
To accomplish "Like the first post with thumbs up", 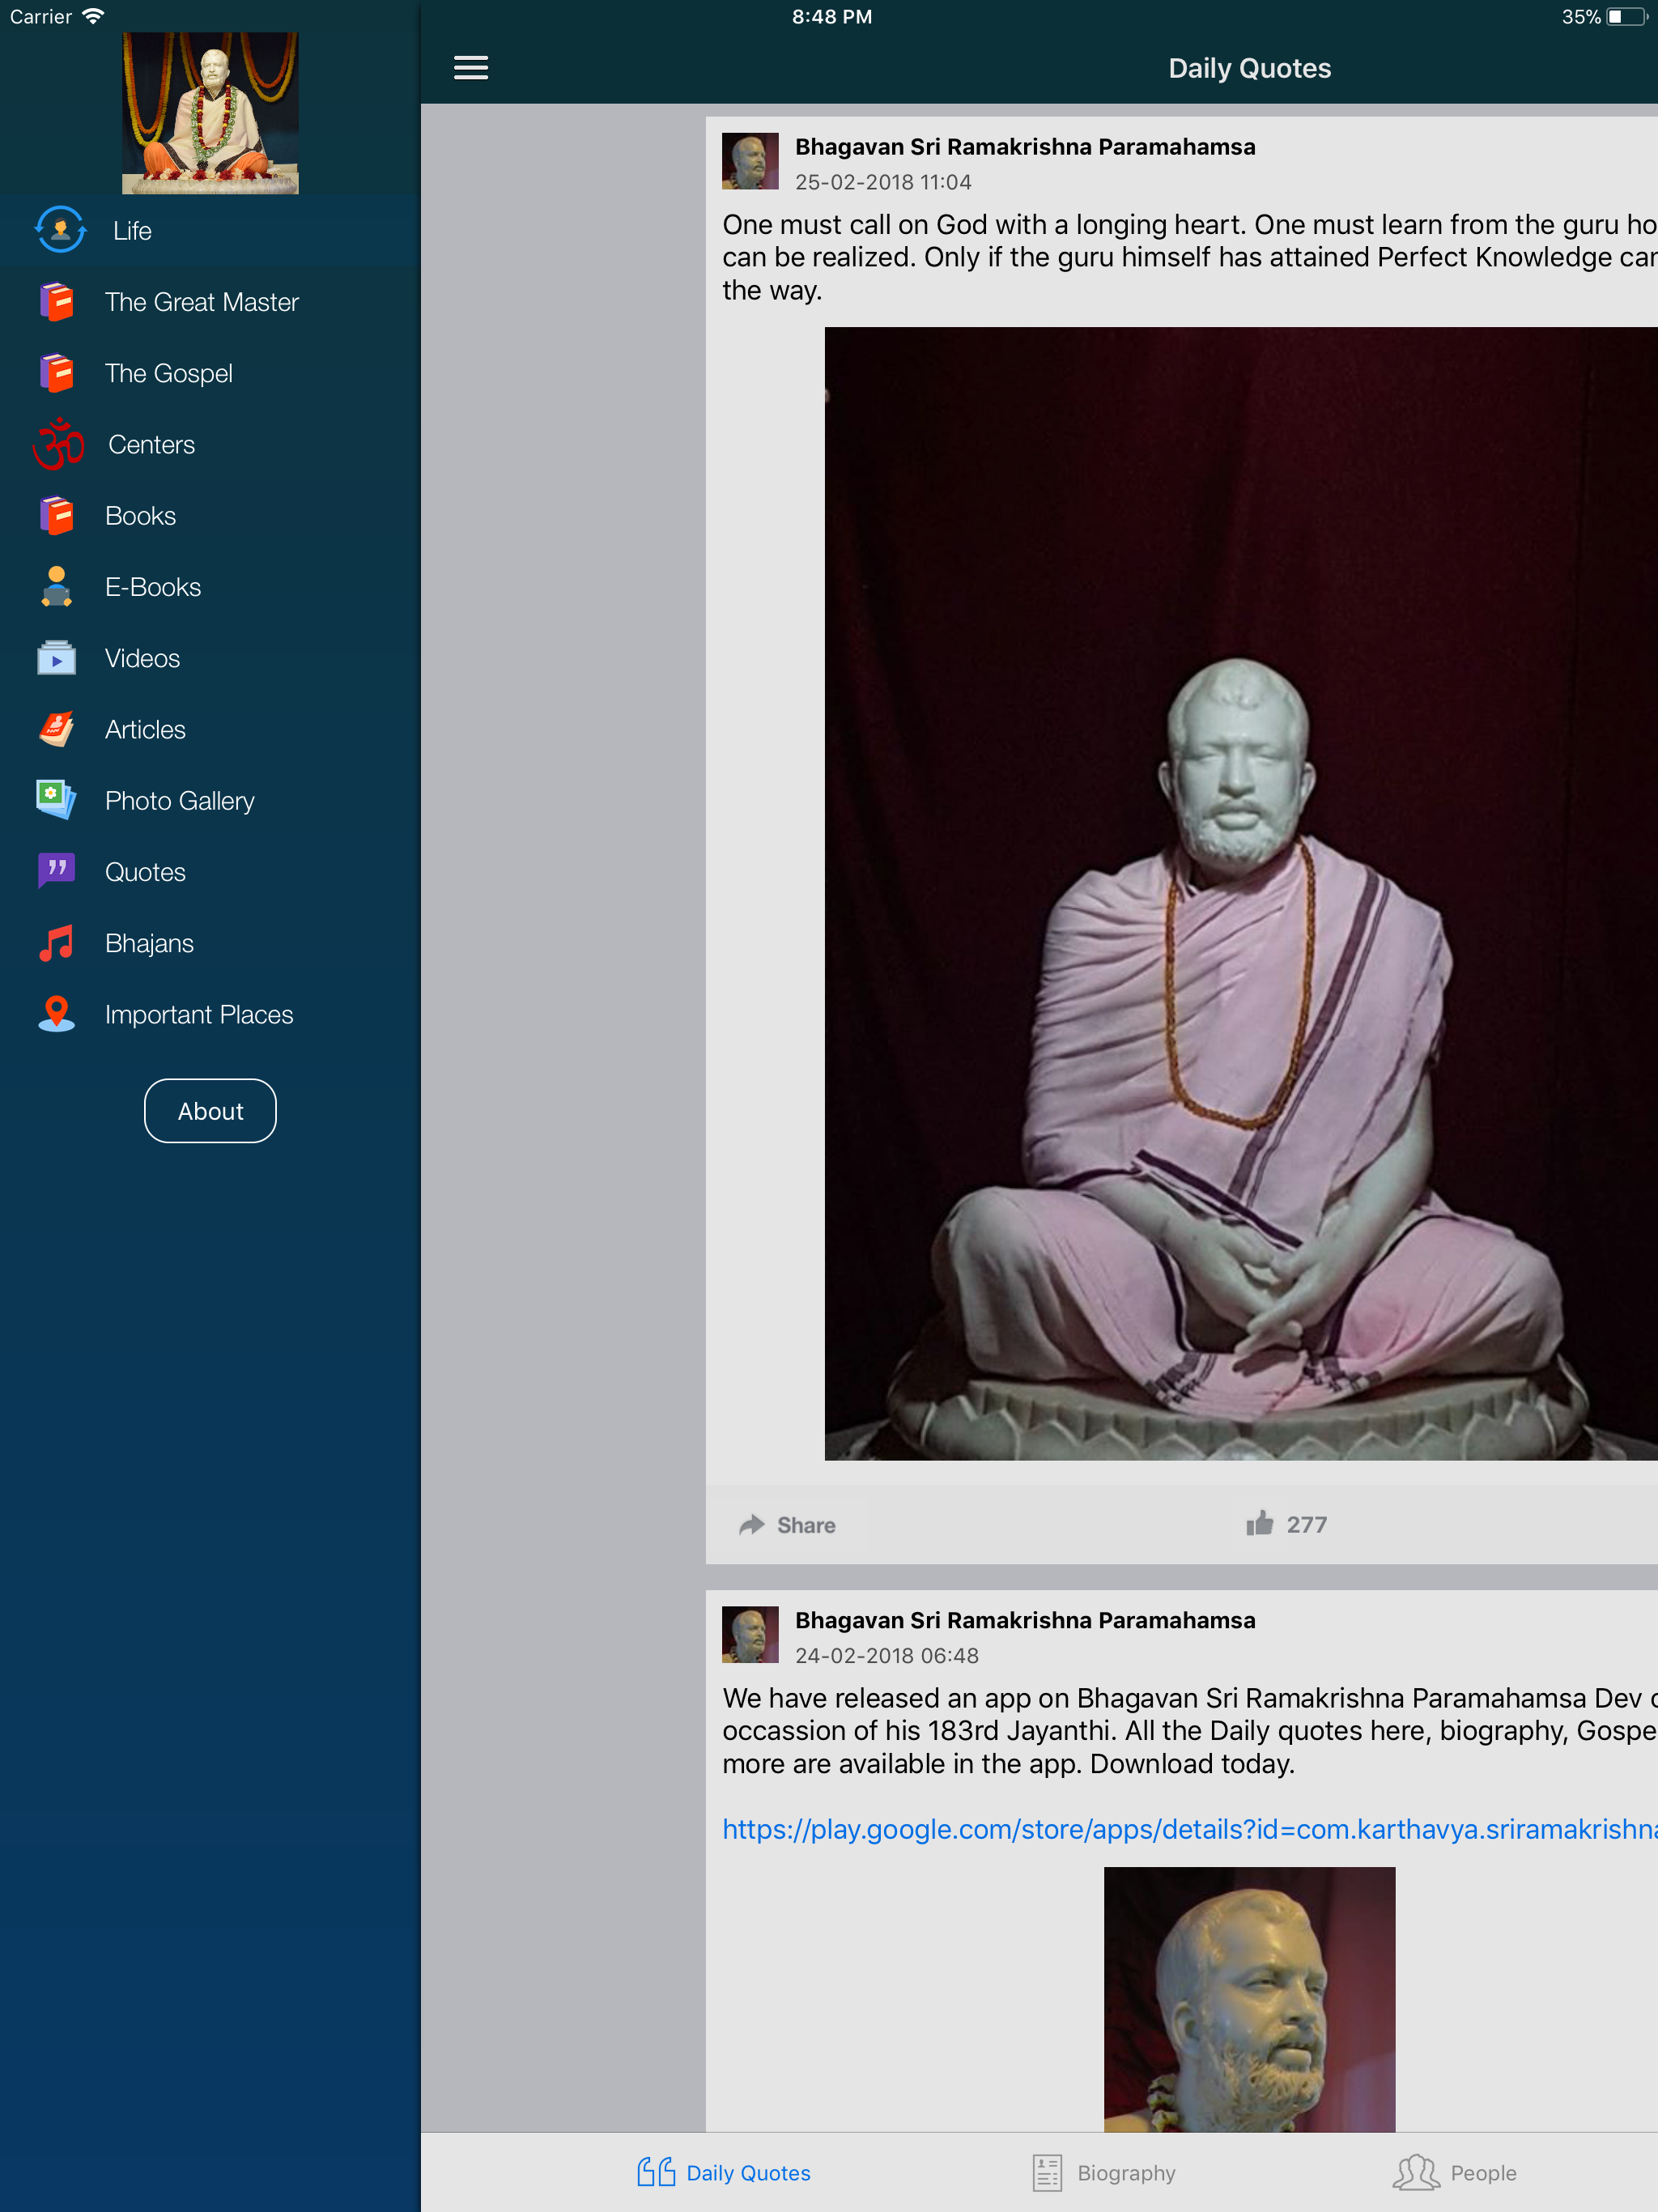I will (x=1259, y=1523).
